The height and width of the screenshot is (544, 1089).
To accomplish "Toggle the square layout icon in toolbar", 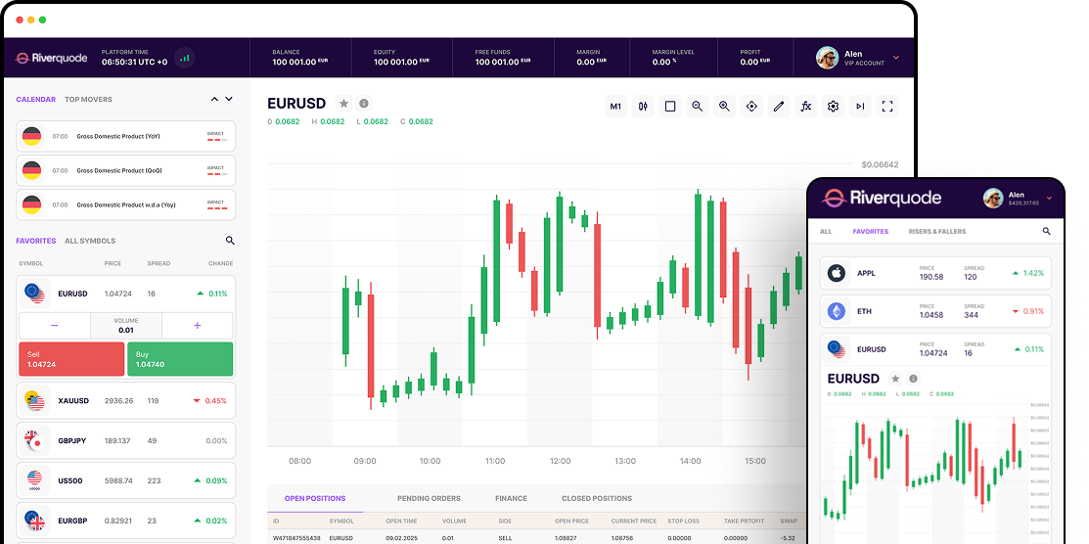I will (x=670, y=107).
